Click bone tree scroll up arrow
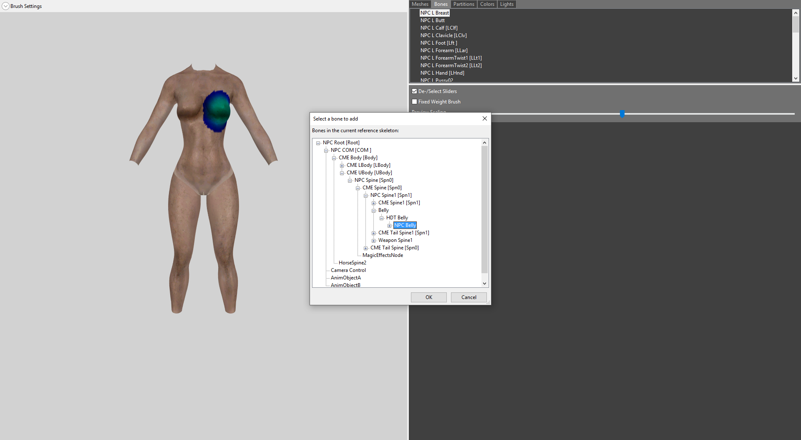 tap(484, 143)
